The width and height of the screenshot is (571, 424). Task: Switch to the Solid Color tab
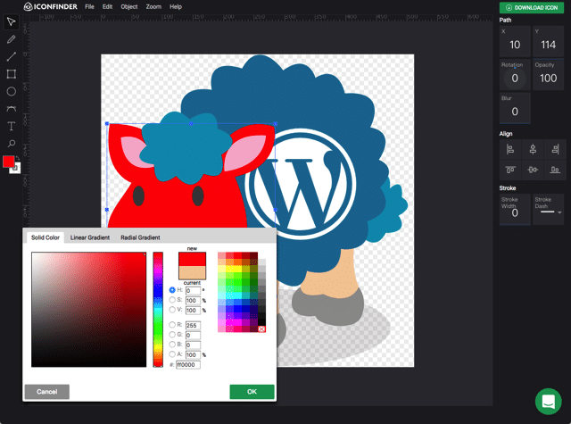click(46, 237)
